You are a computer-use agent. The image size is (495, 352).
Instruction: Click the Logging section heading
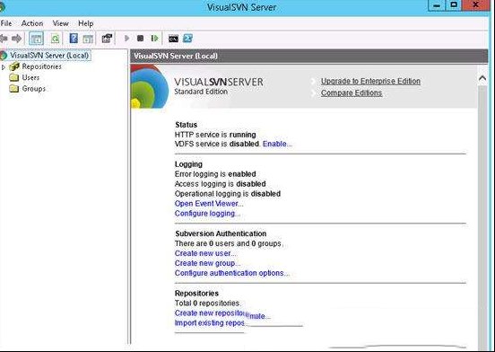click(x=189, y=164)
